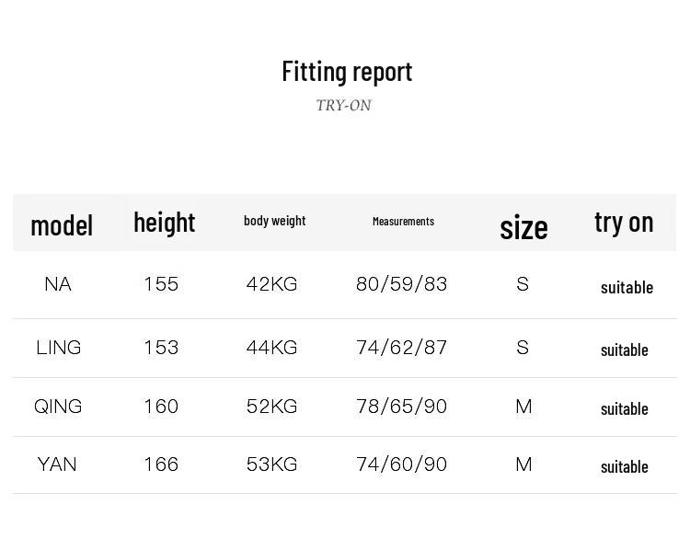This screenshot has width=690, height=539.
Task: Click the 'try on' column header
Action: click(x=624, y=222)
